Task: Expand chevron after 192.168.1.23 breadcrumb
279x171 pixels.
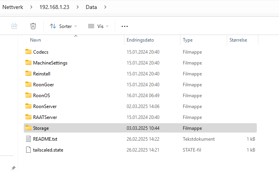Action: pos(78,7)
